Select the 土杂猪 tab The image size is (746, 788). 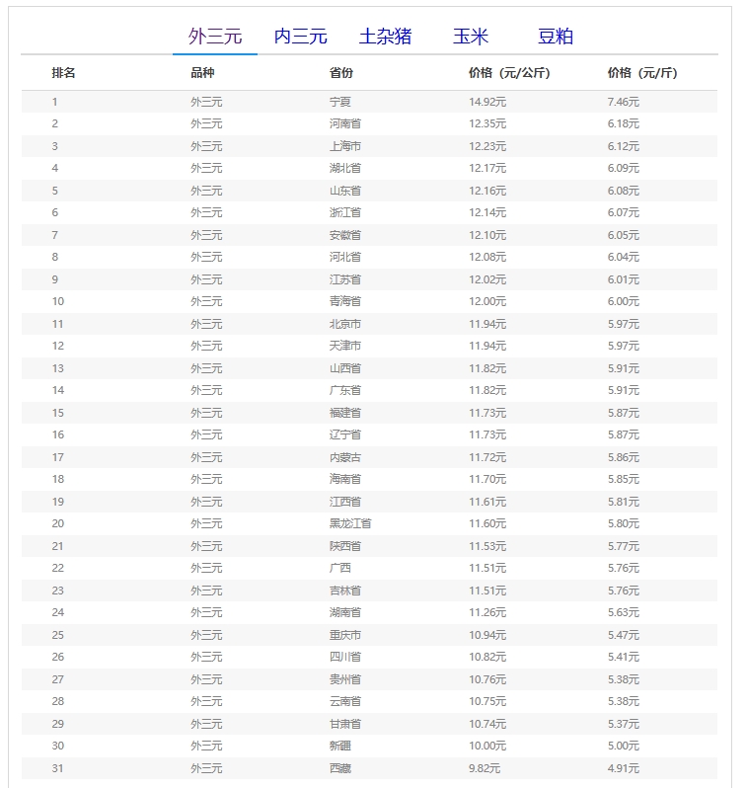(385, 37)
